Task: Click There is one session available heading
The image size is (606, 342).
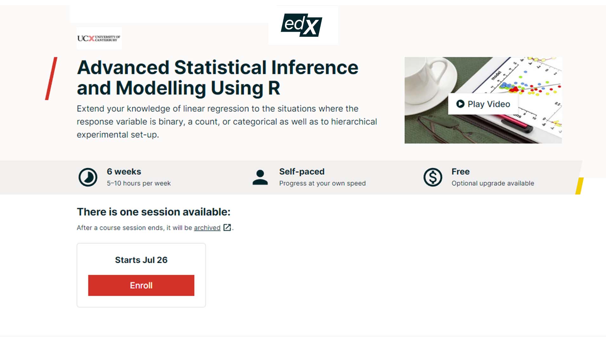Action: click(x=154, y=212)
